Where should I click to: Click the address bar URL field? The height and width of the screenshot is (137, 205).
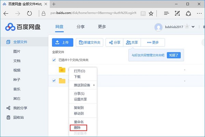point(93,13)
